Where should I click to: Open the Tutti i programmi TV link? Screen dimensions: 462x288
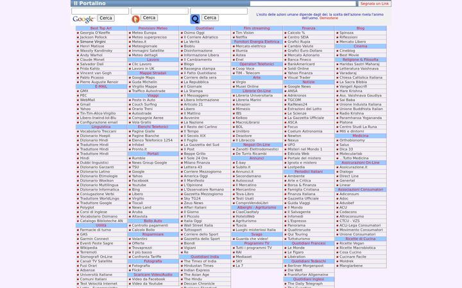pos(253,248)
